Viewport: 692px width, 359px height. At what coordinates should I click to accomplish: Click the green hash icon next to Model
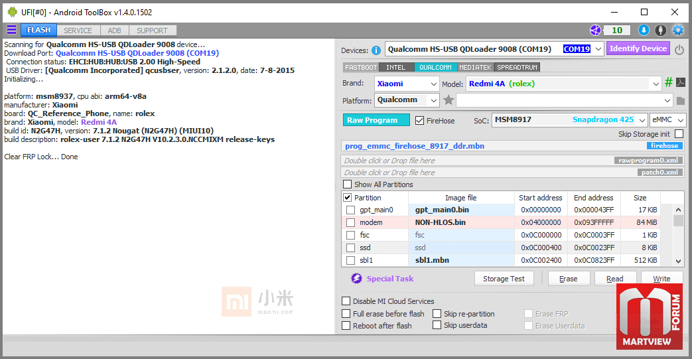tap(669, 82)
